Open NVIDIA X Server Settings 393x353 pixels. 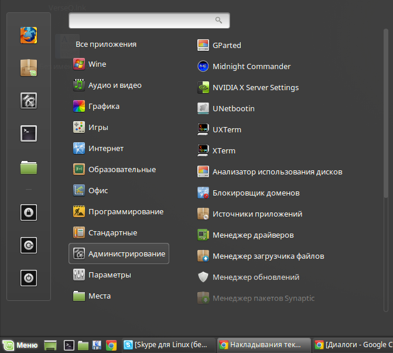coord(248,87)
